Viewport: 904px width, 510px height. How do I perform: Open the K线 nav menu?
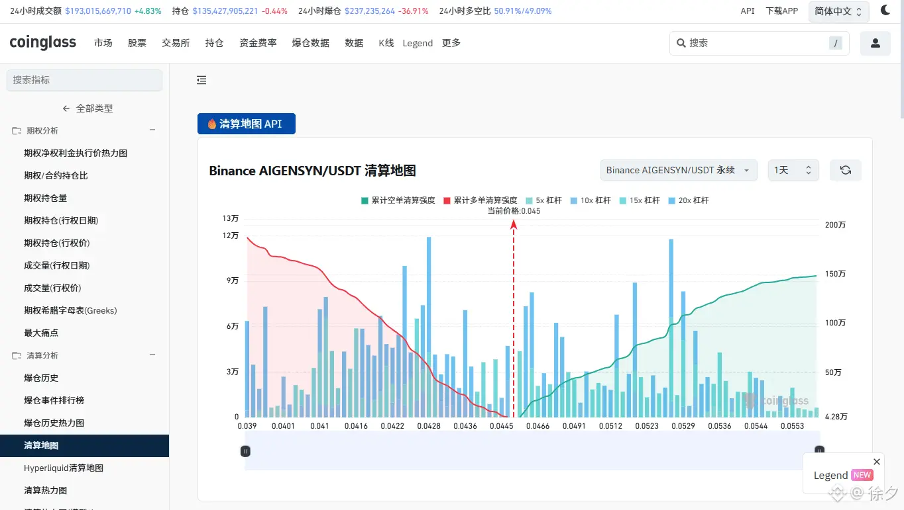(x=386, y=43)
